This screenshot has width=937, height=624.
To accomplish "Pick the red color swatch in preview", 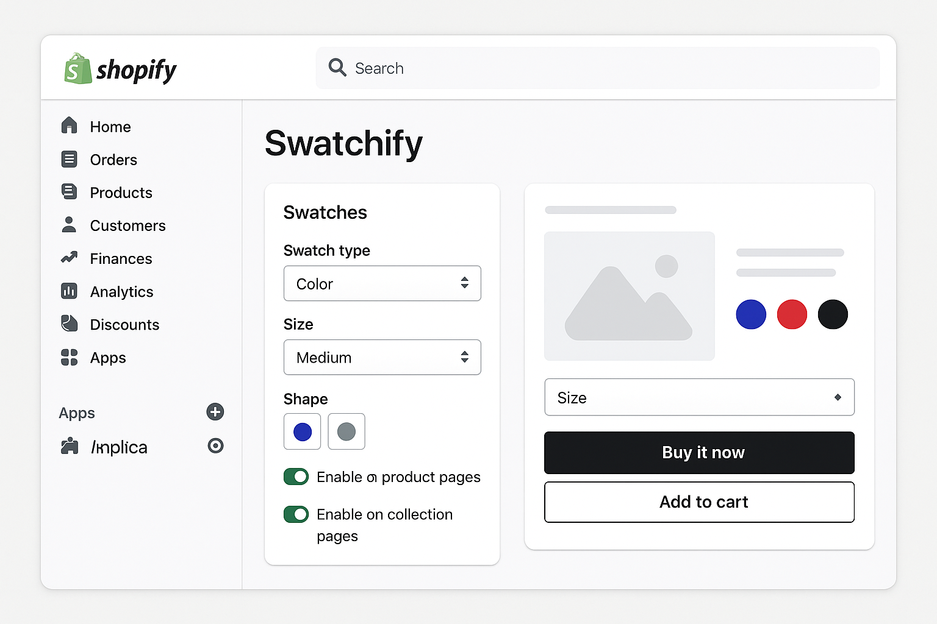I will [x=792, y=314].
